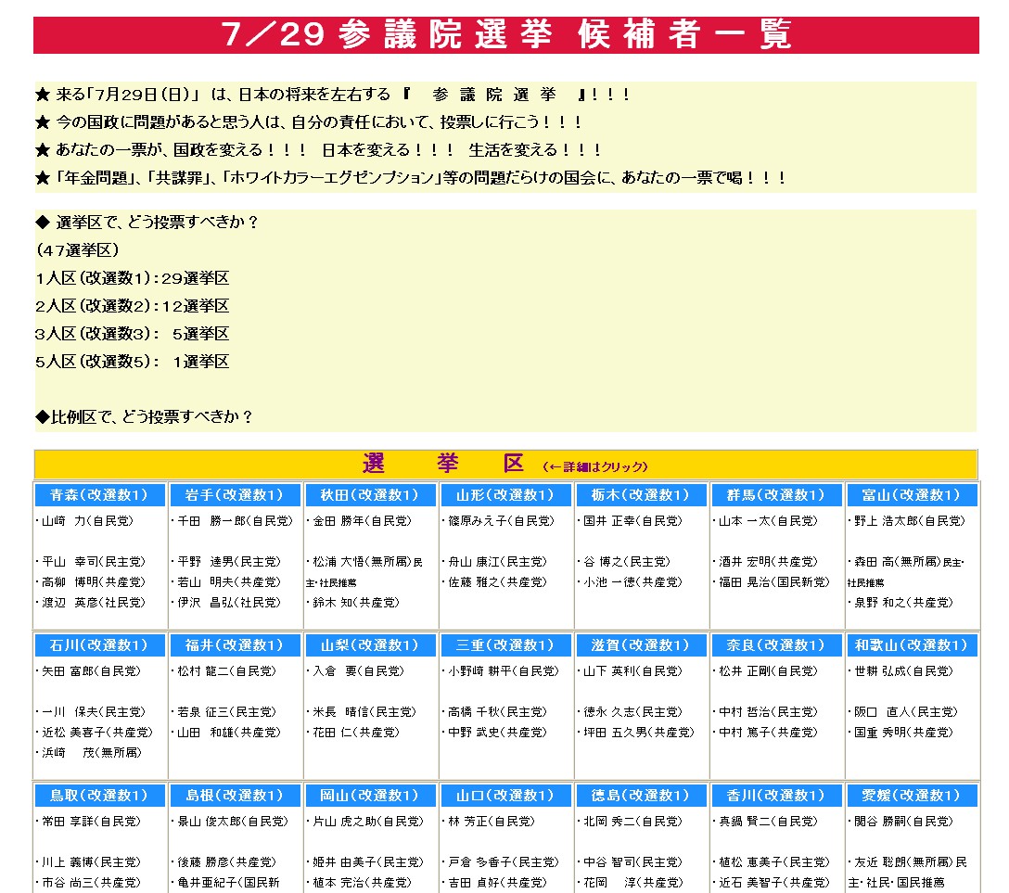Image resolution: width=1009 pixels, height=893 pixels.
Task: Click candidate 国井 正幸(自民党)
Action: pyautogui.click(x=630, y=520)
